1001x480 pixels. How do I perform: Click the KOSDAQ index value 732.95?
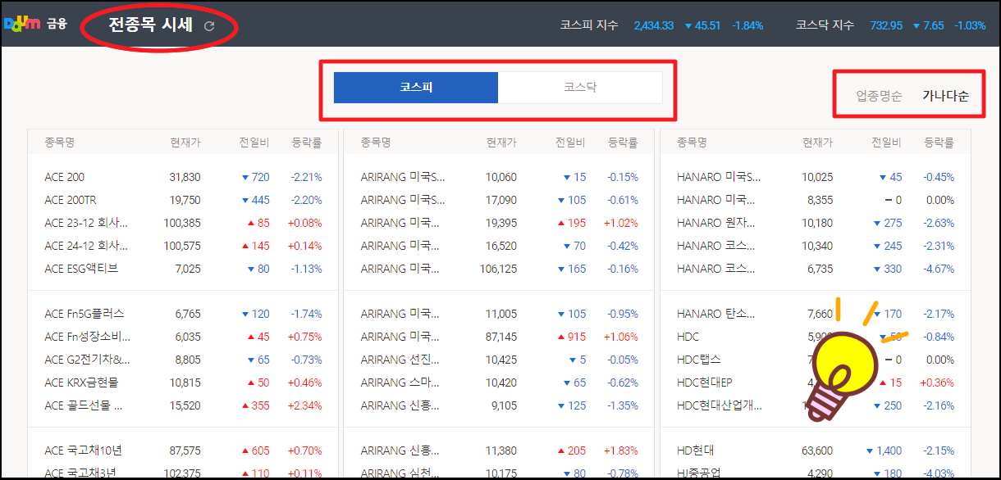(x=886, y=25)
